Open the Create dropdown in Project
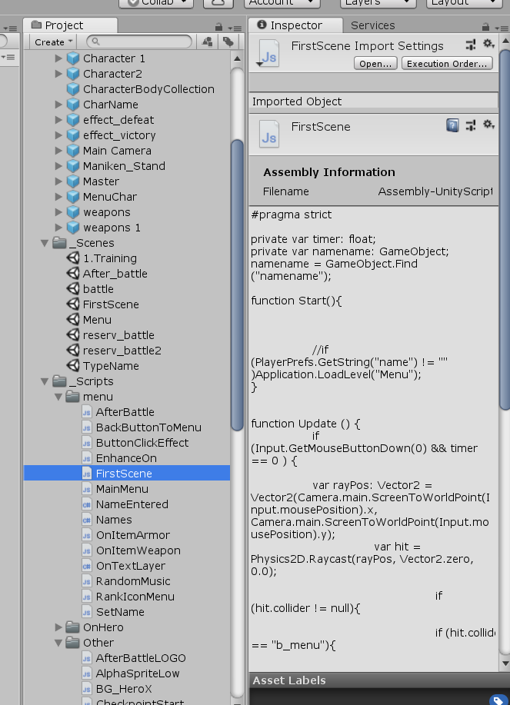Image resolution: width=510 pixels, height=705 pixels. tap(53, 42)
